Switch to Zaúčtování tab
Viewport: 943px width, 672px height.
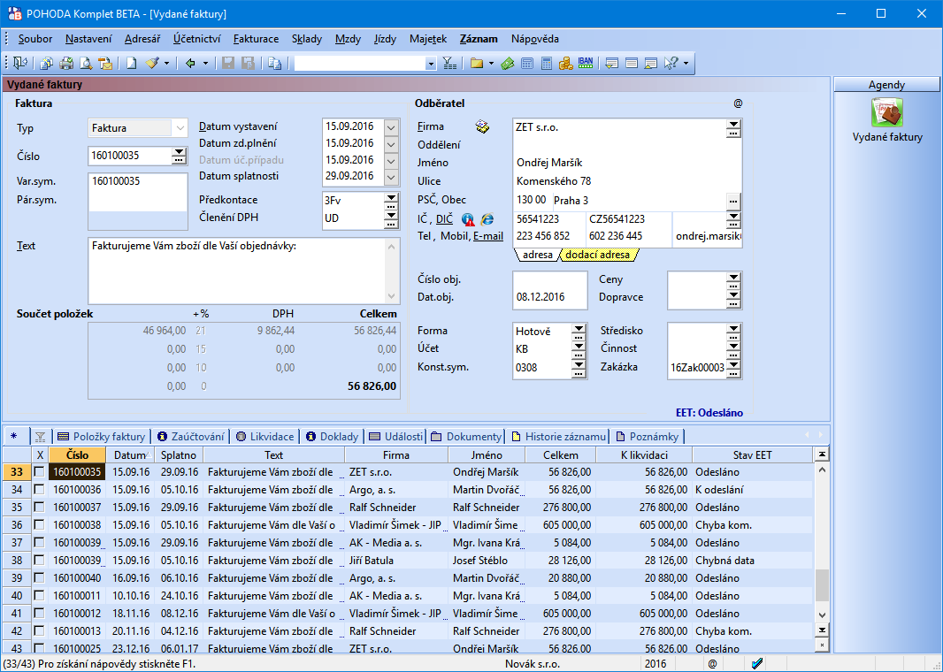coord(191,437)
